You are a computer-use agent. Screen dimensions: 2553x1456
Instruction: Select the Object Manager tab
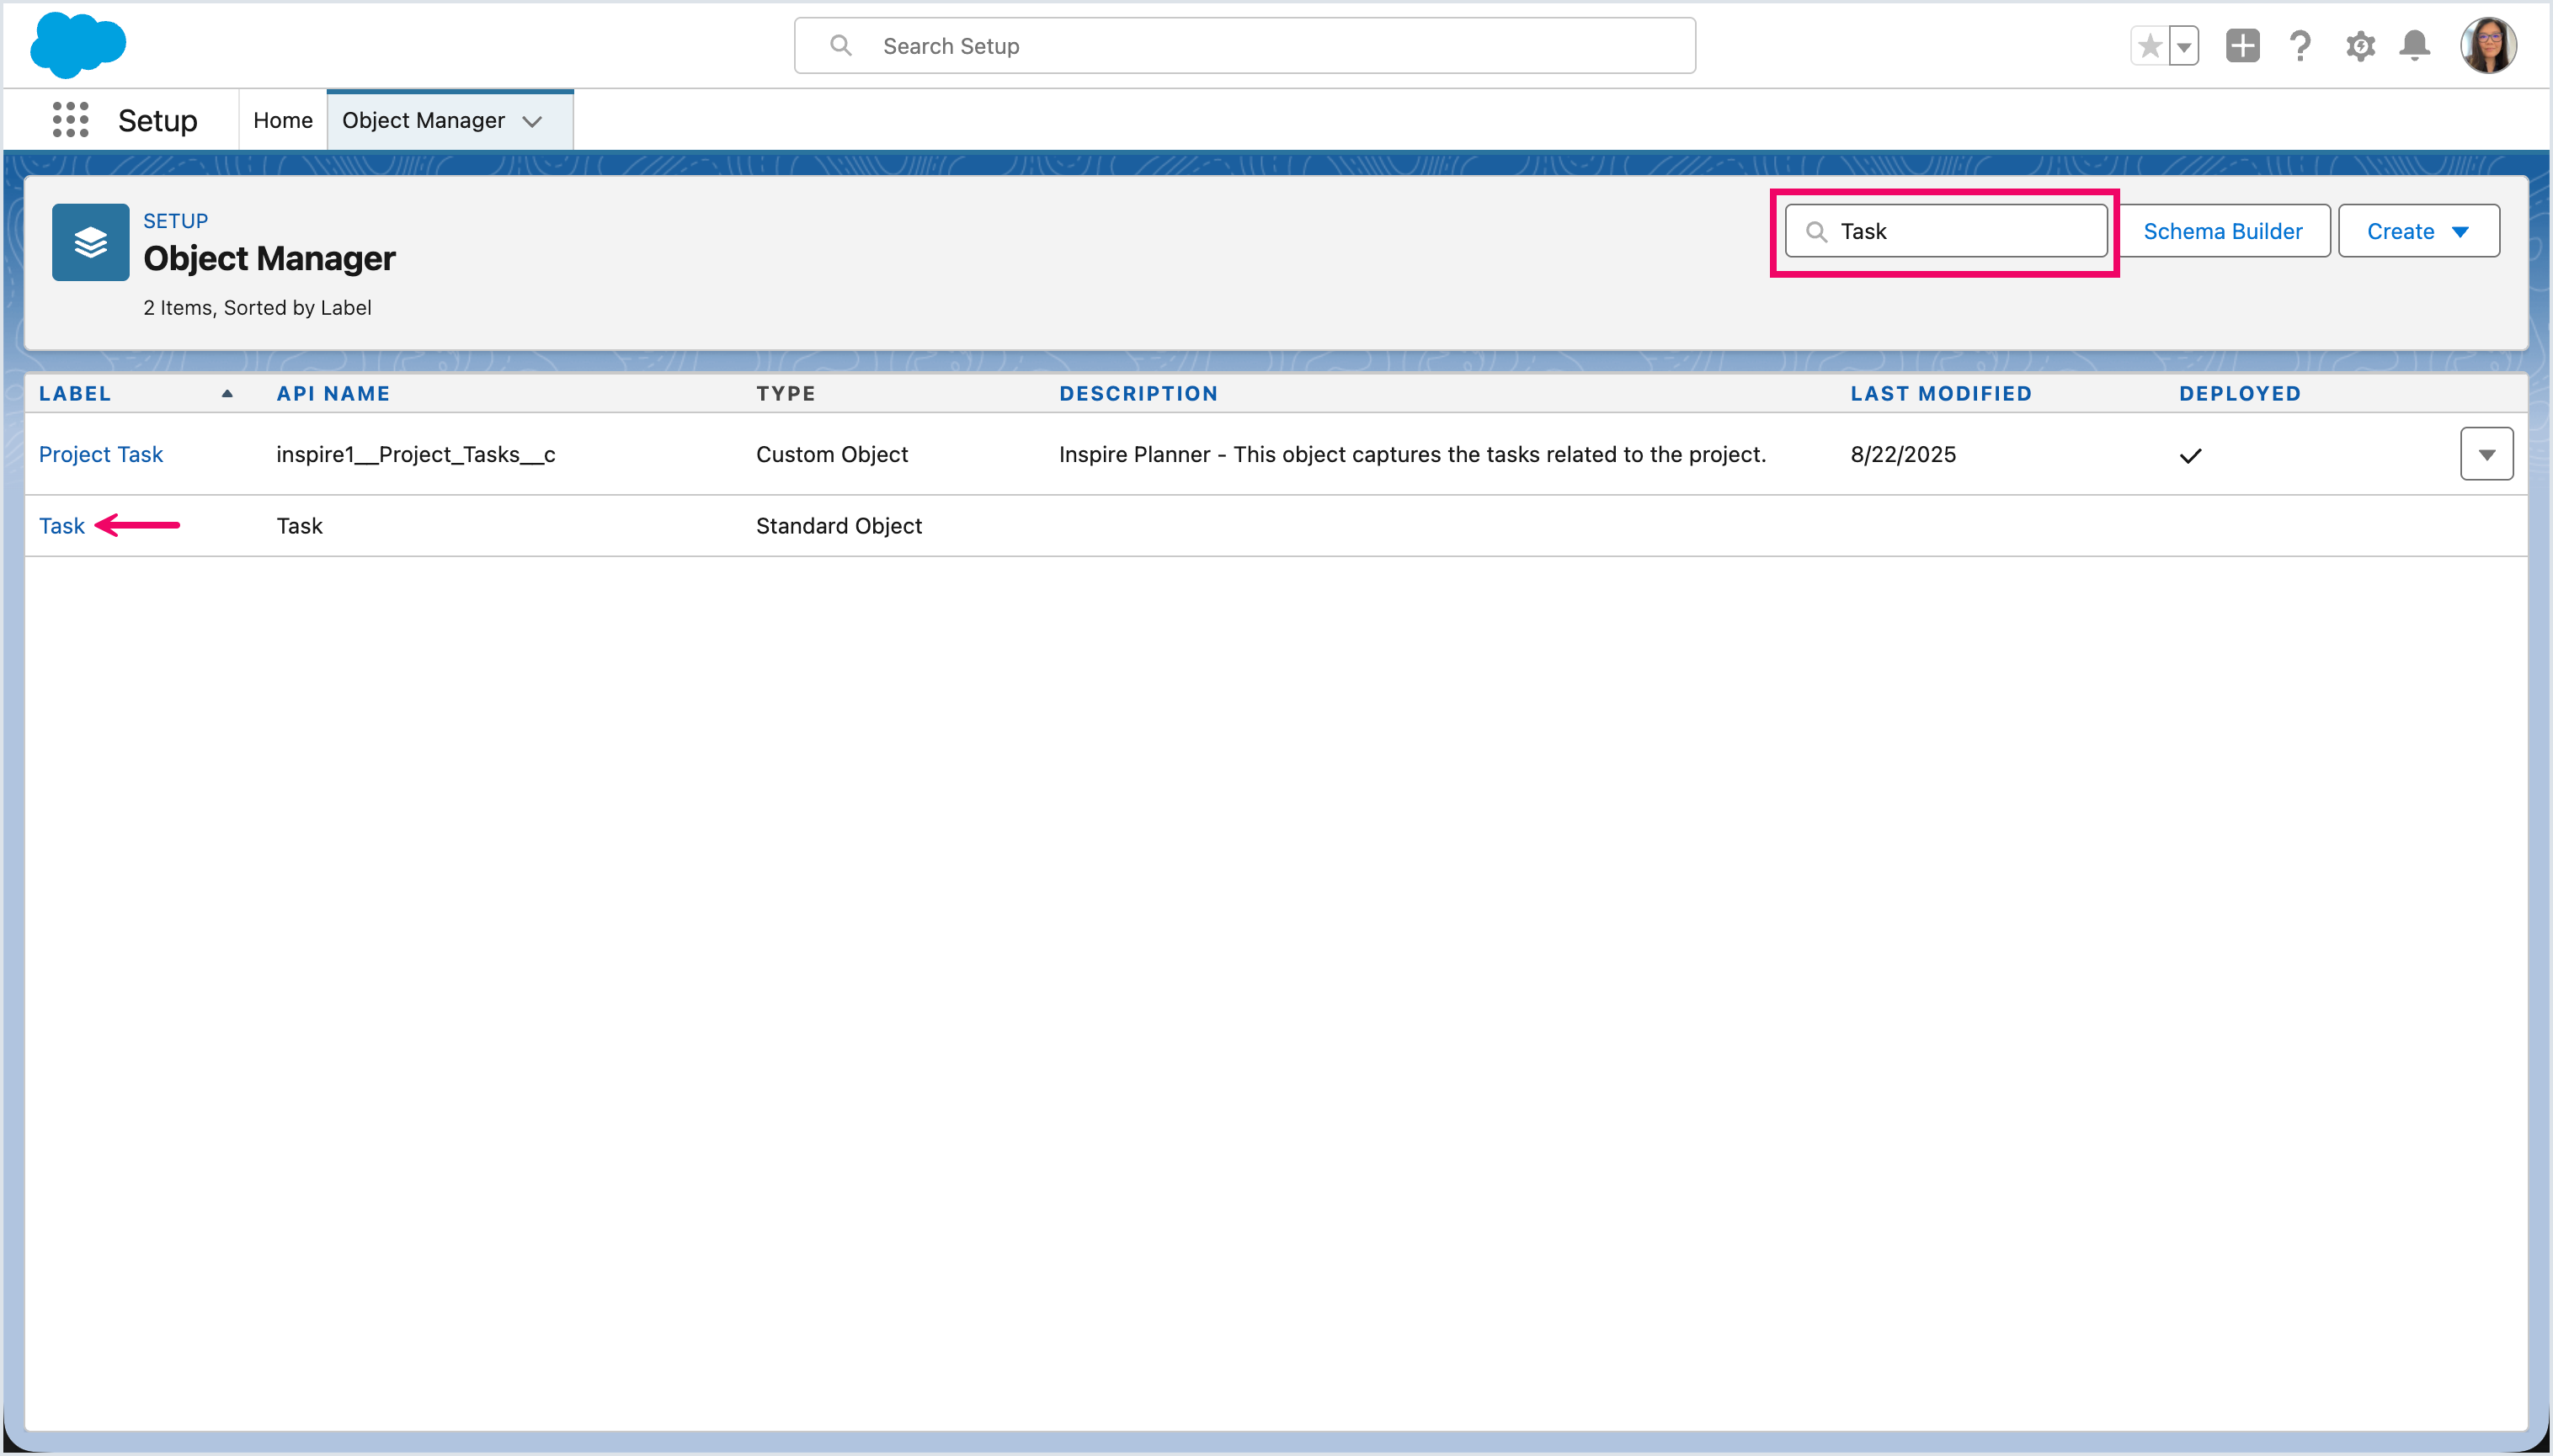pyautogui.click(x=424, y=120)
